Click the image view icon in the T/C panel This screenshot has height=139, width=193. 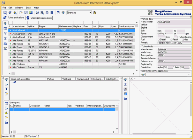(x=125, y=94)
